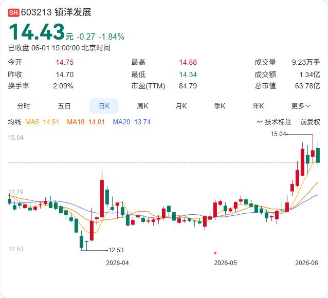Click the 技术标注 wave icon
328x298 pixels.
click(x=260, y=122)
